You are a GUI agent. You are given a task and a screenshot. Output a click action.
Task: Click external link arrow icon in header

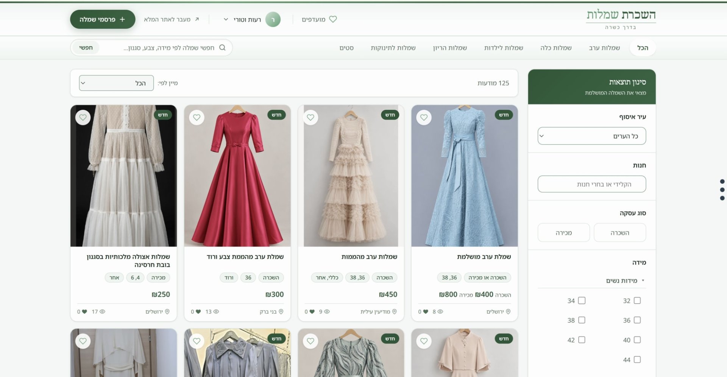[197, 19]
